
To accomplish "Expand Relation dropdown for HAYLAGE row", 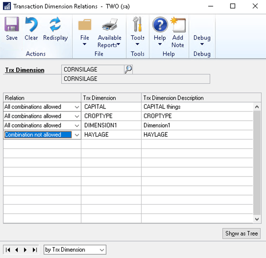I will pos(77,135).
